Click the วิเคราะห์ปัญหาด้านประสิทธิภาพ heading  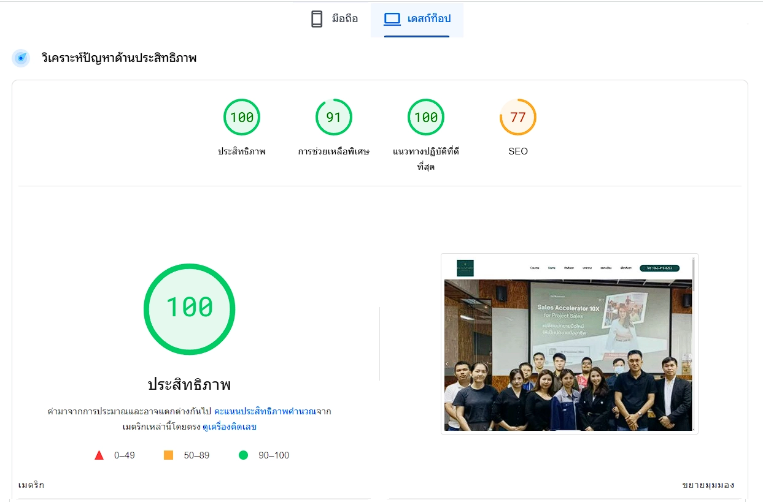(119, 59)
